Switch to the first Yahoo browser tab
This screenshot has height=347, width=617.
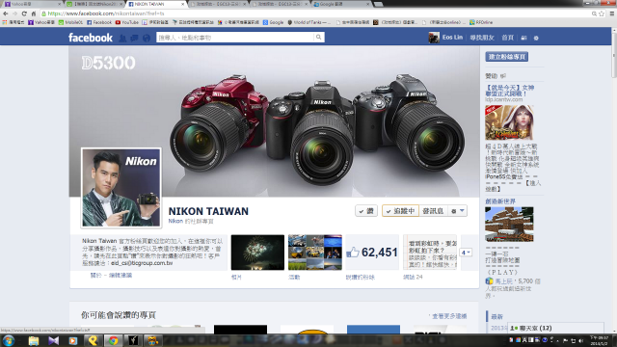click(x=32, y=4)
